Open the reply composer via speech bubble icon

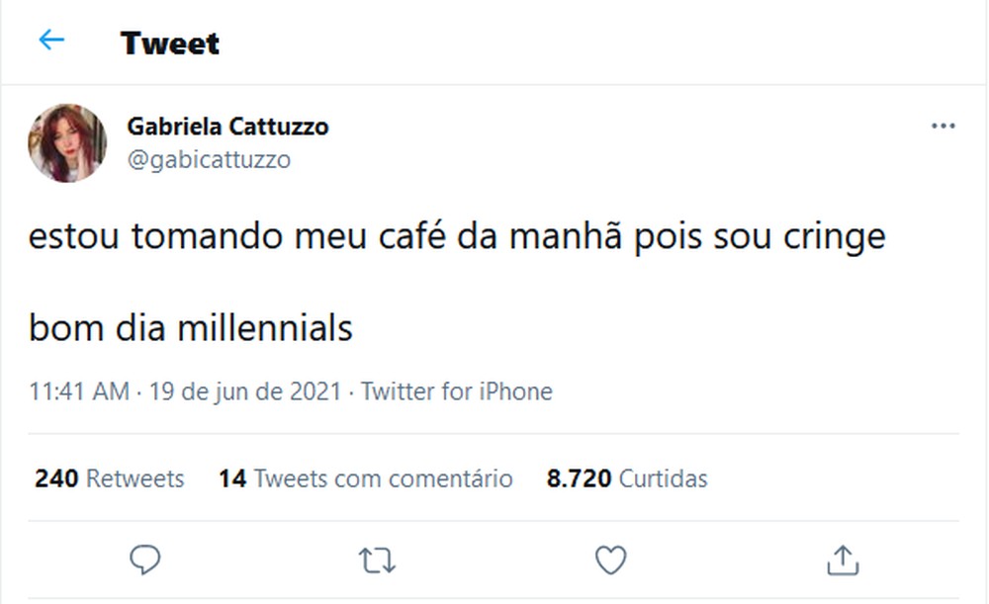click(x=144, y=560)
